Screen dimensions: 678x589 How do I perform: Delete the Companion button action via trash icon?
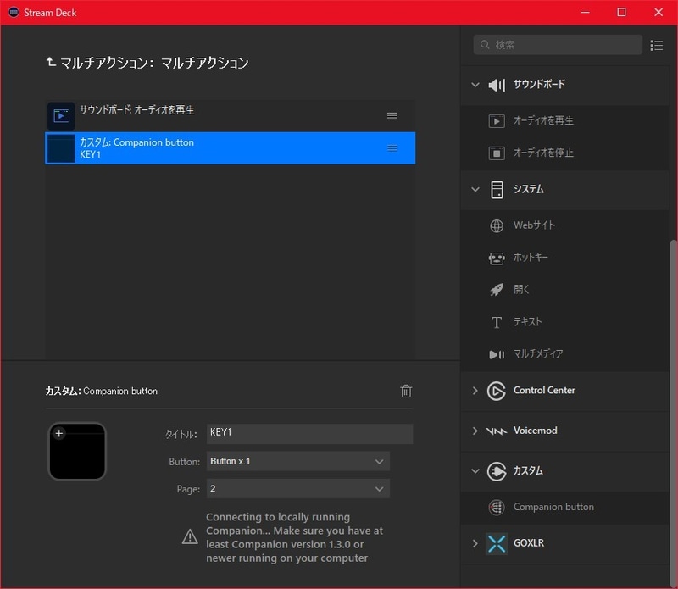[406, 391]
